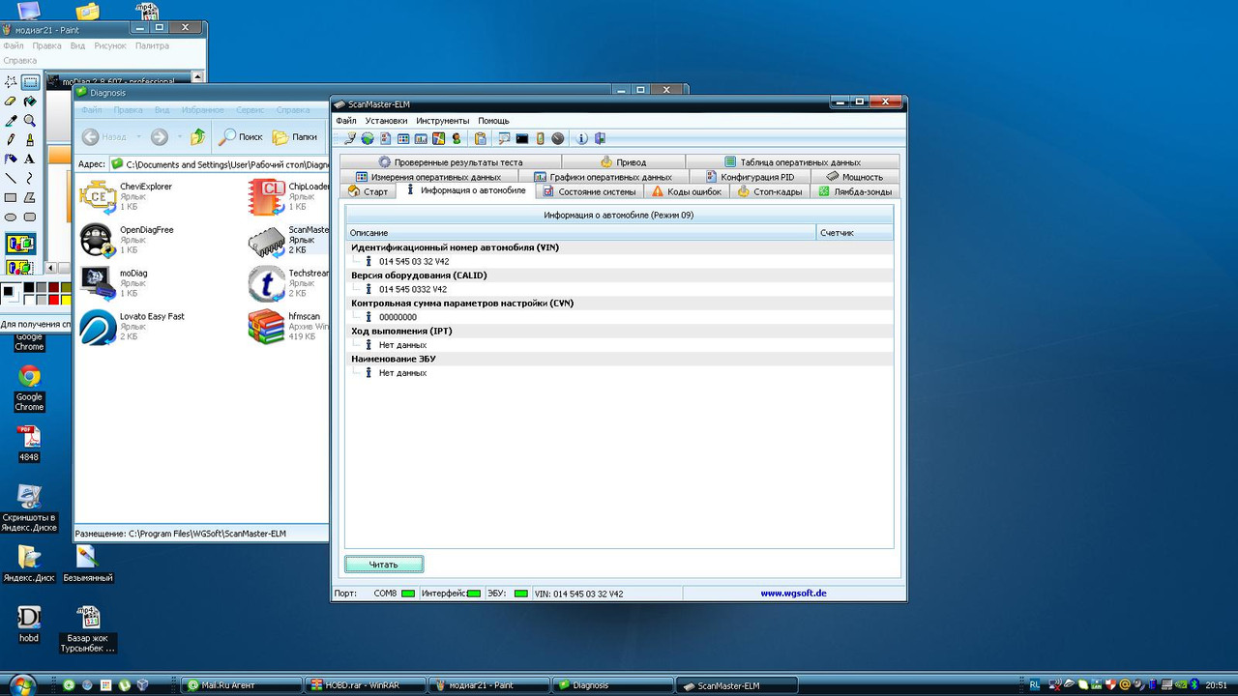Select the Rectangle shape tool in Paint
The height and width of the screenshot is (696, 1238).
click(x=12, y=198)
